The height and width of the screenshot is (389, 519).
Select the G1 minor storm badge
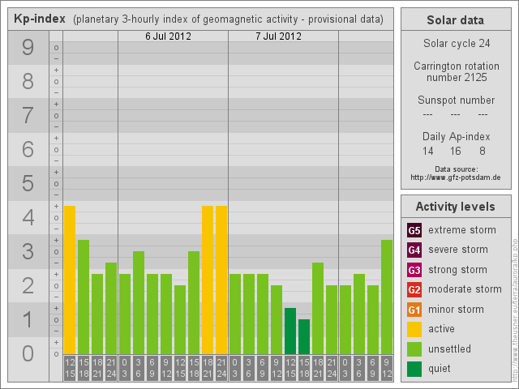[414, 310]
